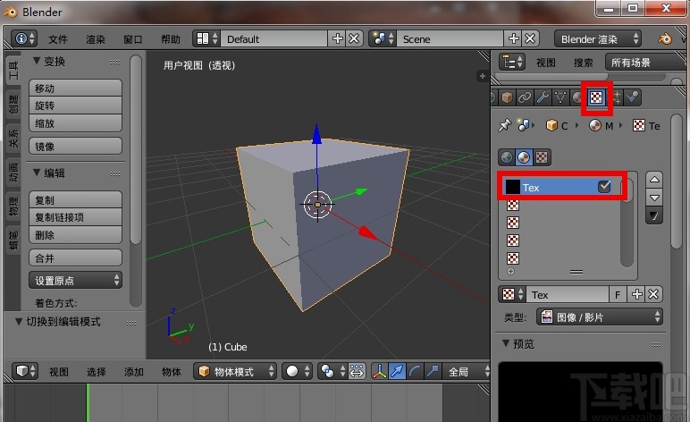Open the 设置原点 set origin dropdown
Viewport: 690px width, 422px height.
(x=75, y=281)
